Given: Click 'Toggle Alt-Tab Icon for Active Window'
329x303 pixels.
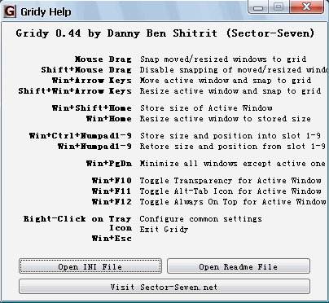Looking at the screenshot, I should [230, 191].
